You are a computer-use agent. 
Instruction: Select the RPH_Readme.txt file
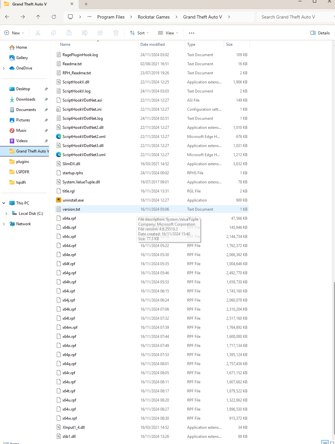point(152,73)
